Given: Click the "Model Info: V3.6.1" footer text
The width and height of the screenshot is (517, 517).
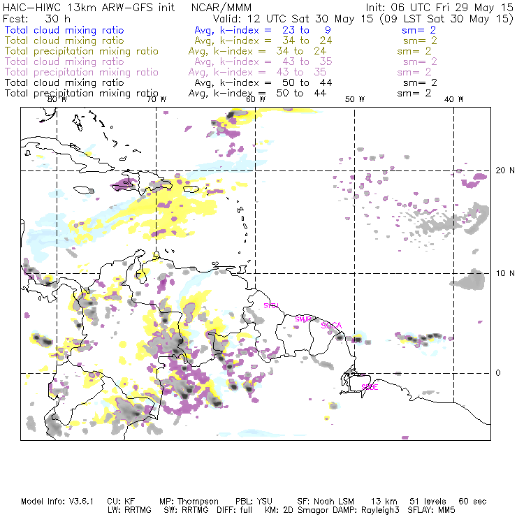Looking at the screenshot, I should [57, 502].
